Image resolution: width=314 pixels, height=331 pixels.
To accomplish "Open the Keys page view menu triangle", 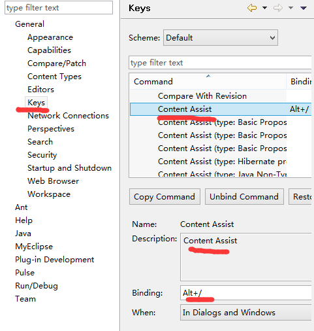I will 304,8.
